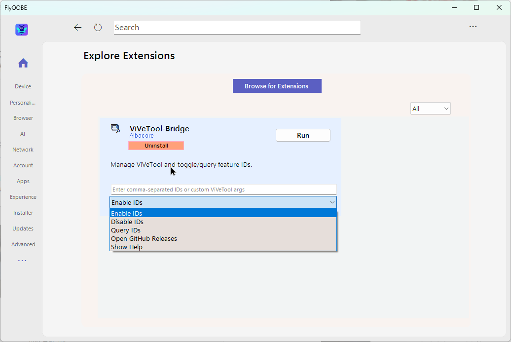Uninstall the ViVeTool-Bridge extension

tap(156, 146)
